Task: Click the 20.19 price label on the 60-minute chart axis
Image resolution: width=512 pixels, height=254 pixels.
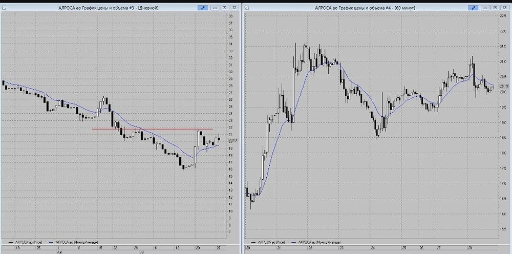Action: click(504, 86)
